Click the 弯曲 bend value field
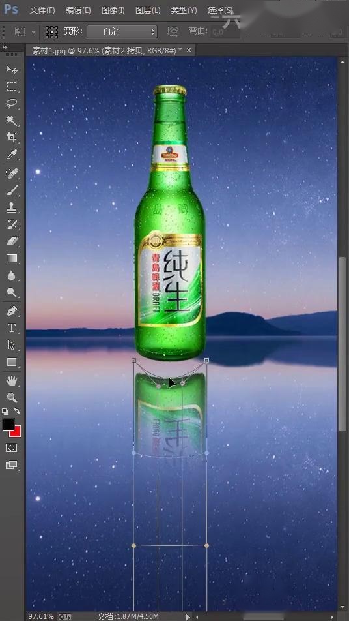 pyautogui.click(x=225, y=32)
